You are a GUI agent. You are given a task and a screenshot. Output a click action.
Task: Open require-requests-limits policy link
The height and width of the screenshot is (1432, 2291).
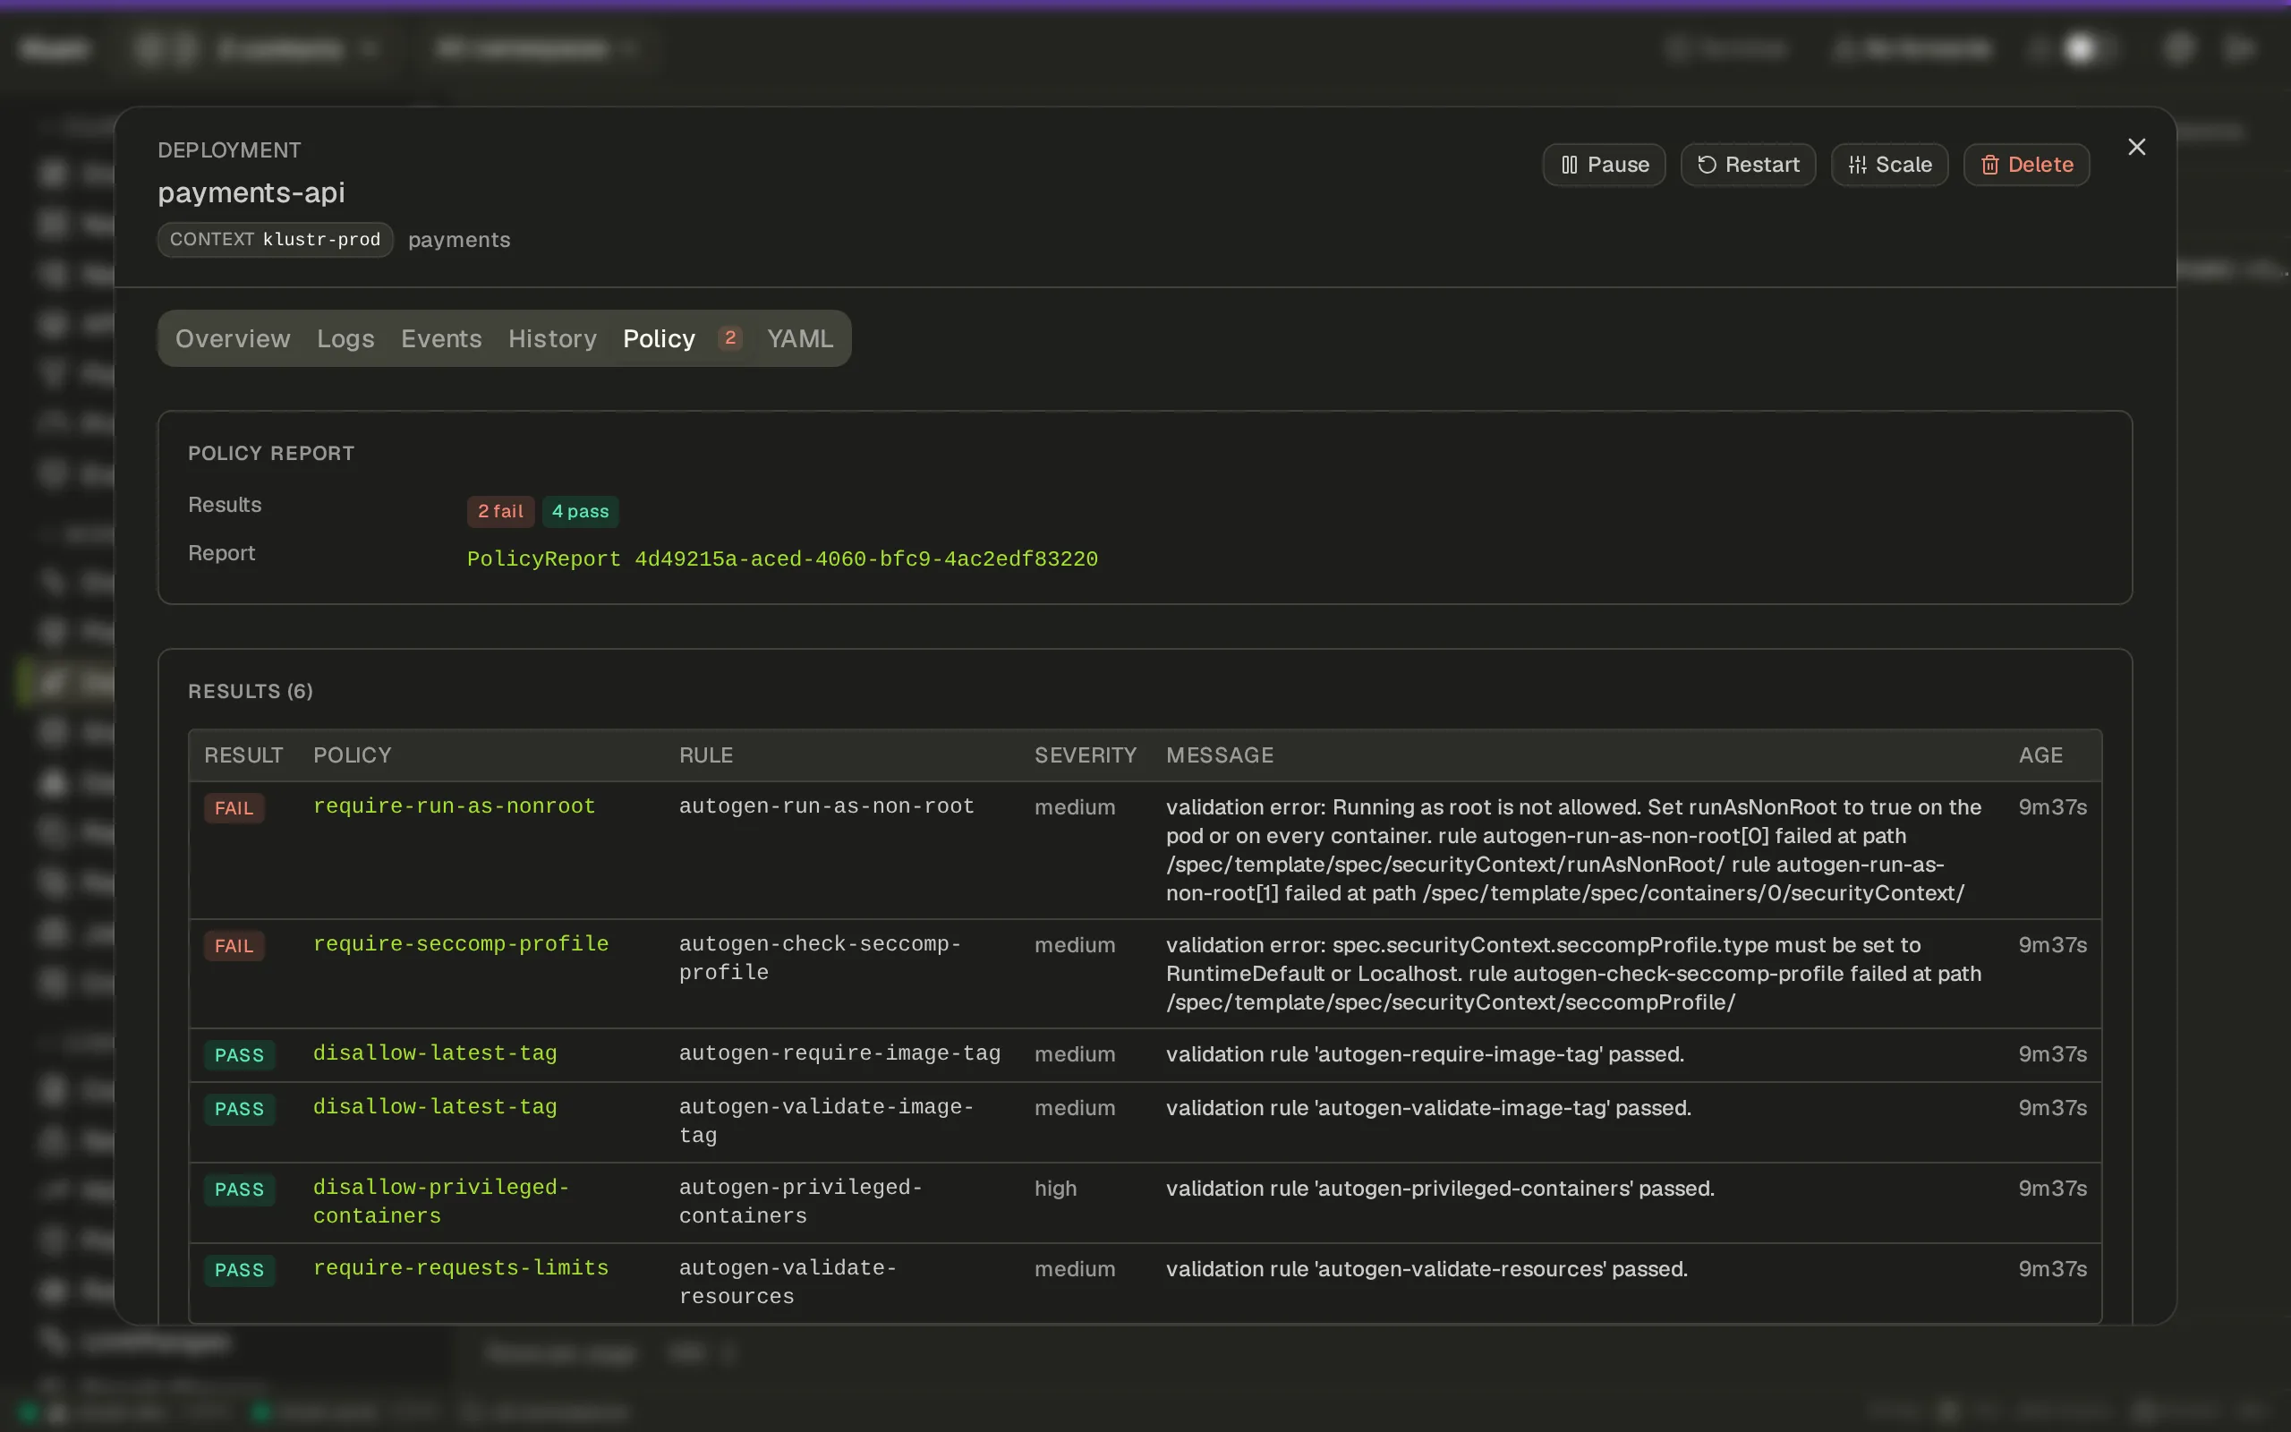point(461,1267)
